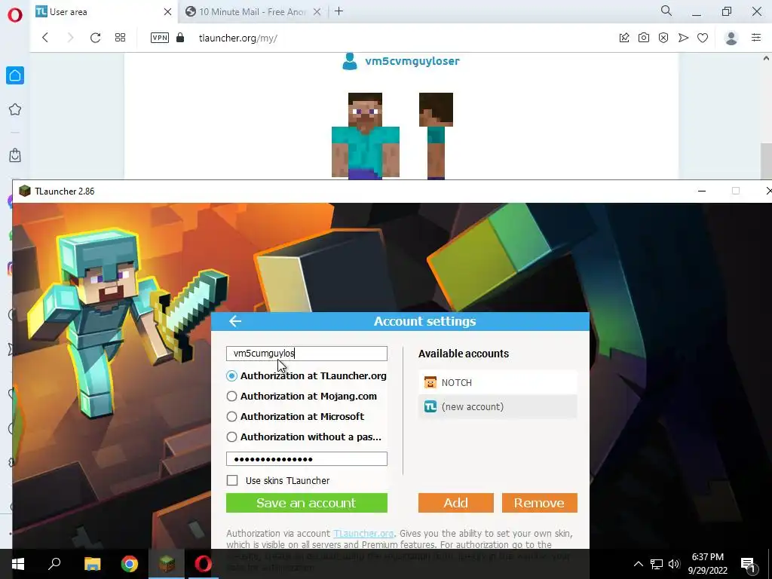Click search tabs magnifier icon
Image resolution: width=772 pixels, height=579 pixels.
666,11
